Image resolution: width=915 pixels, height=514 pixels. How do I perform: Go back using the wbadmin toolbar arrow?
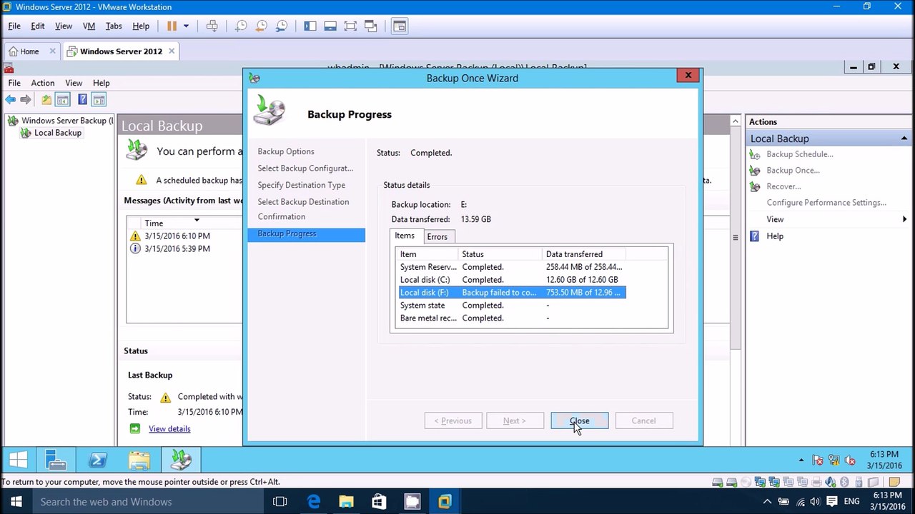[x=11, y=100]
